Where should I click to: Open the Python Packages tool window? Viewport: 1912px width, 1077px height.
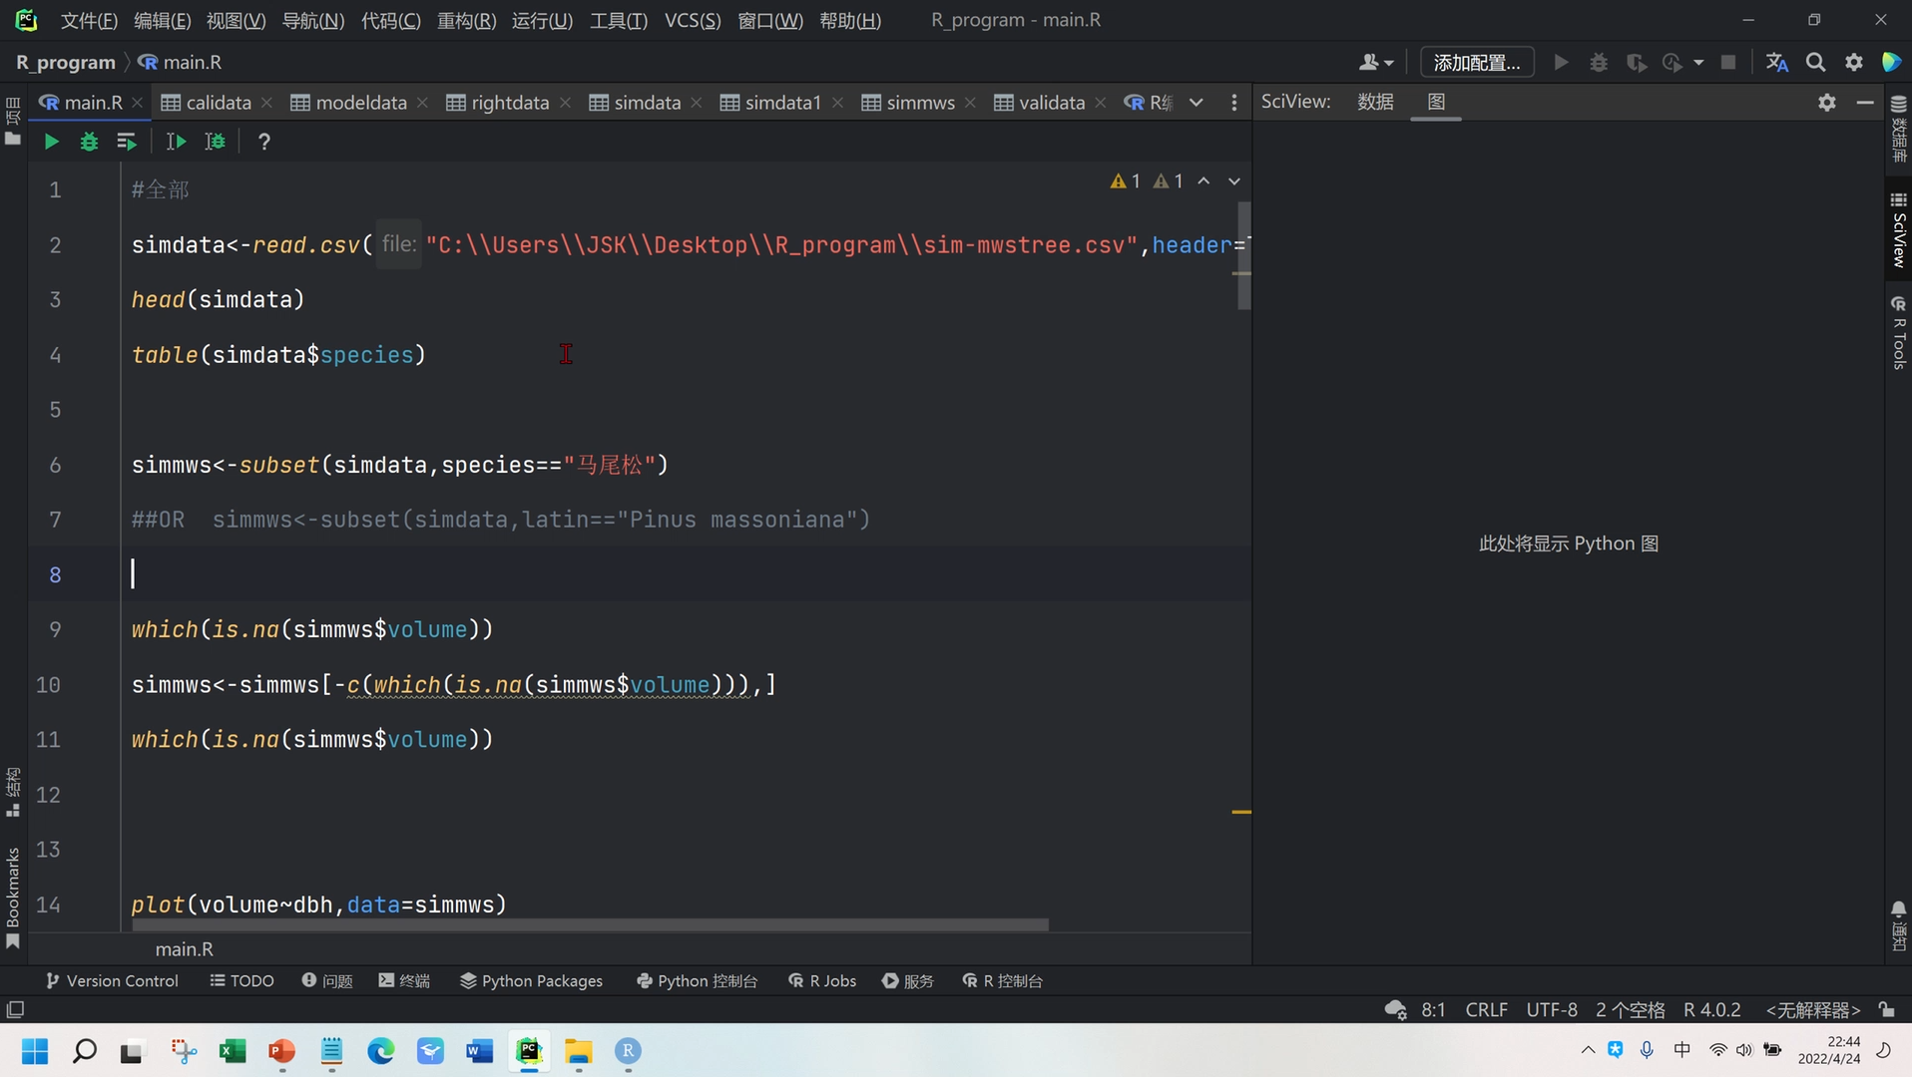pos(531,980)
